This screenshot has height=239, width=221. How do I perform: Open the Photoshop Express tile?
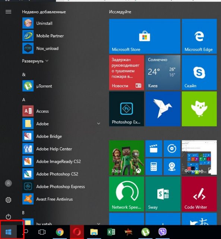pyautogui.click(x=127, y=109)
